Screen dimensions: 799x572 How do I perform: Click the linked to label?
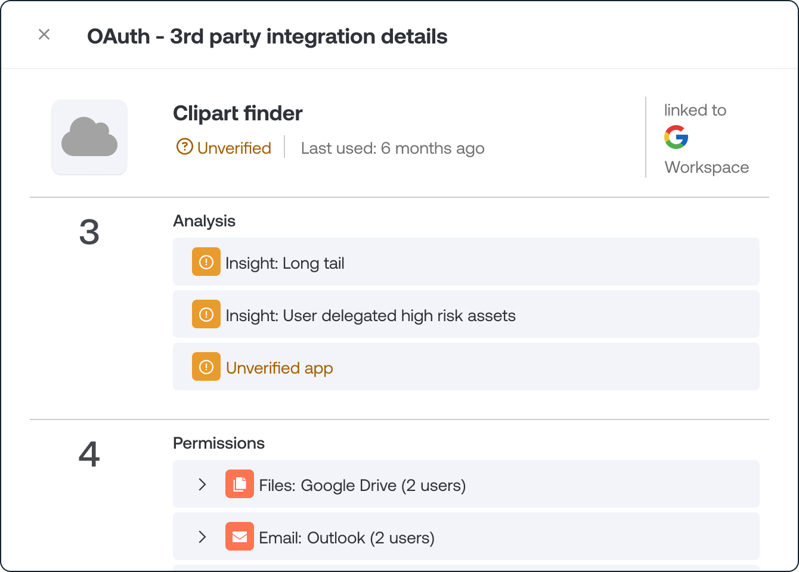695,110
